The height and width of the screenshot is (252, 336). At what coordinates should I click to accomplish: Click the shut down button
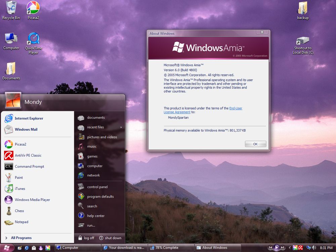pyautogui.click(x=110, y=238)
